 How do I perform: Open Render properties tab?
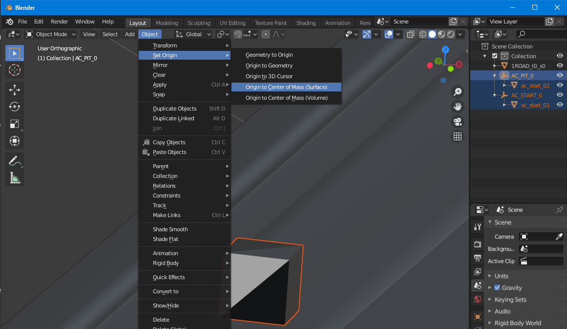pos(478,244)
